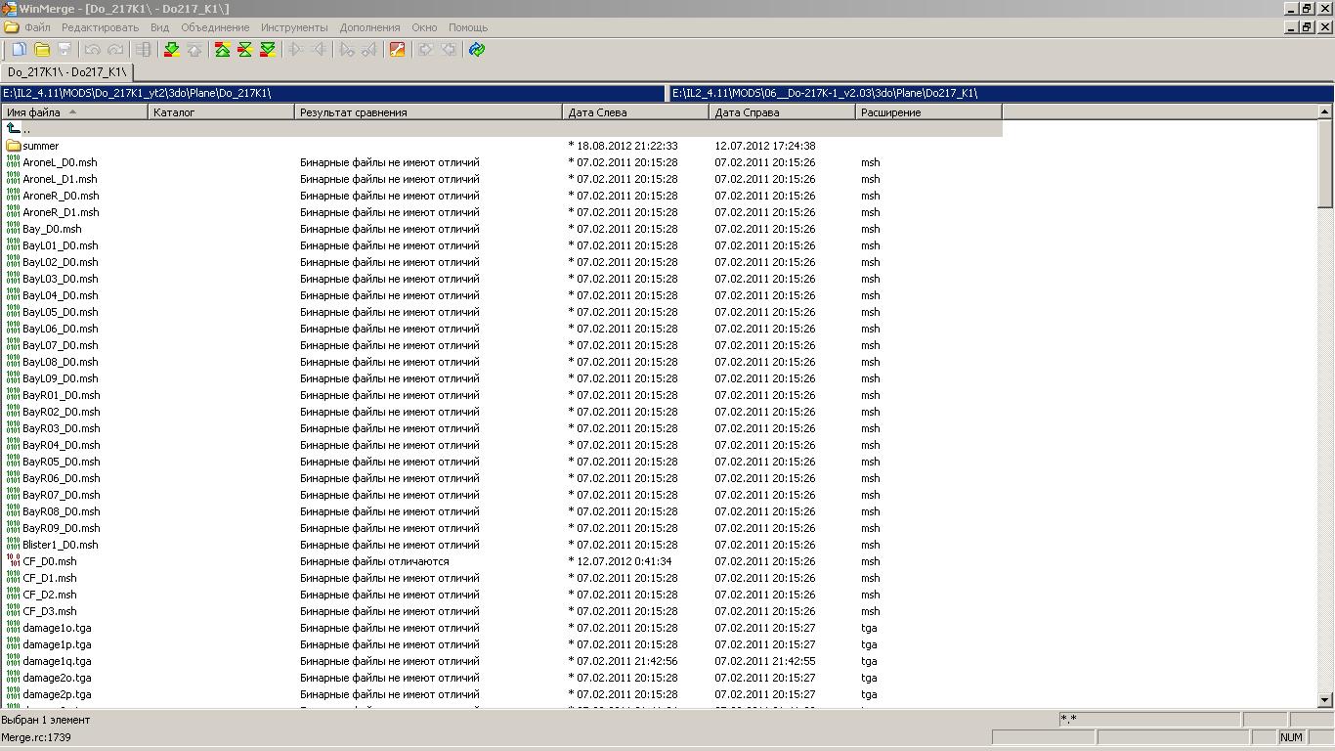Click the 'Бинарные файлы отличаются' result text
This screenshot has width=1335, height=751.
[374, 561]
